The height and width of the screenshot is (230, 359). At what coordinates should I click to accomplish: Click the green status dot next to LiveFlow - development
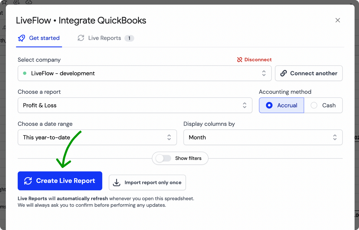[25, 73]
